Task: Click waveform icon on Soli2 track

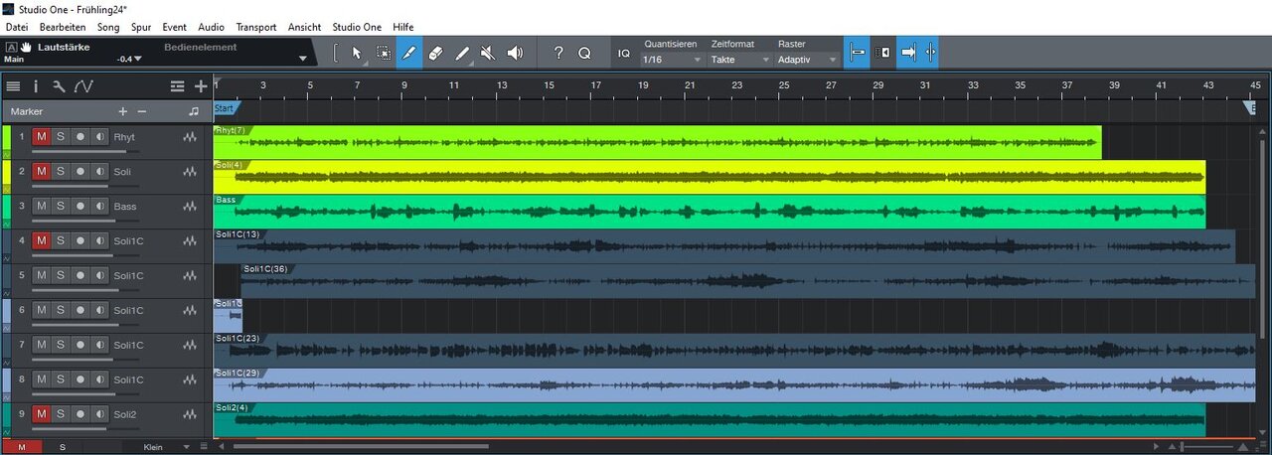Action: click(191, 414)
